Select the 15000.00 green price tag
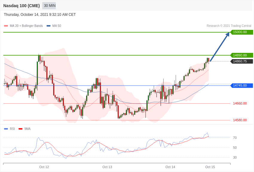This screenshot has width=254, height=172. 241,32
